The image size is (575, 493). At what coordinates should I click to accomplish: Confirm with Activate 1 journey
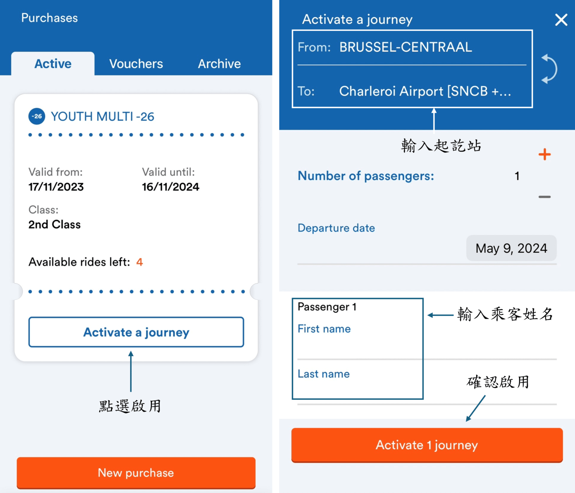point(426,445)
